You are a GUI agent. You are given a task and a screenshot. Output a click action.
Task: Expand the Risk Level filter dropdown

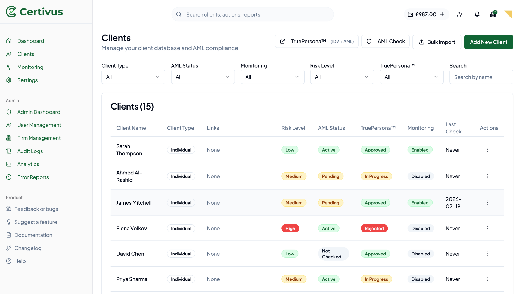[342, 77]
